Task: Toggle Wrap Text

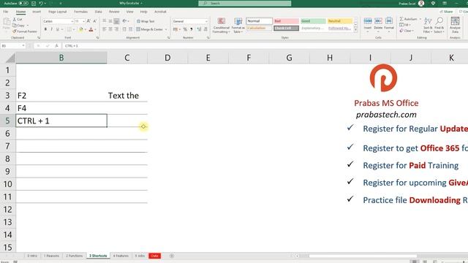Action: pyautogui.click(x=146, y=21)
